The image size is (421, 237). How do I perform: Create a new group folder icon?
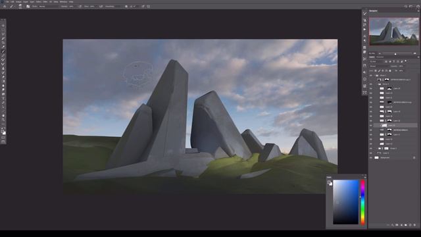[x=406, y=225]
